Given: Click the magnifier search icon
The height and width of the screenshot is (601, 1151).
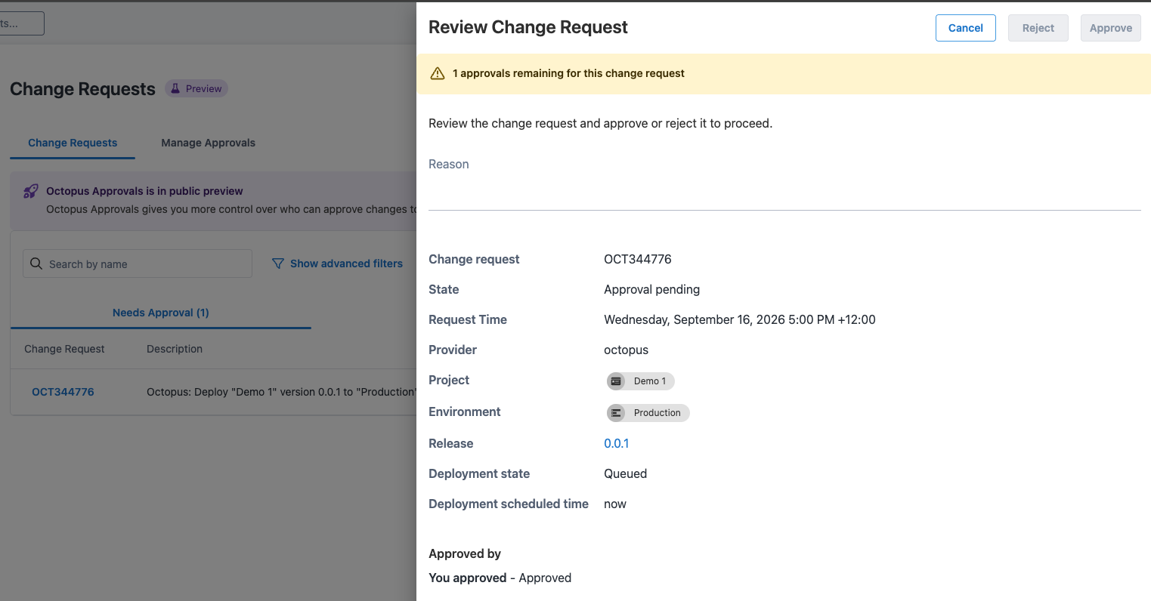Looking at the screenshot, I should (36, 264).
